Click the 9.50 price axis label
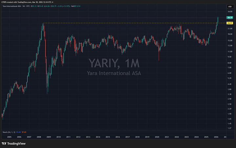Screen dimensions: 236x148 tap(229, 57)
